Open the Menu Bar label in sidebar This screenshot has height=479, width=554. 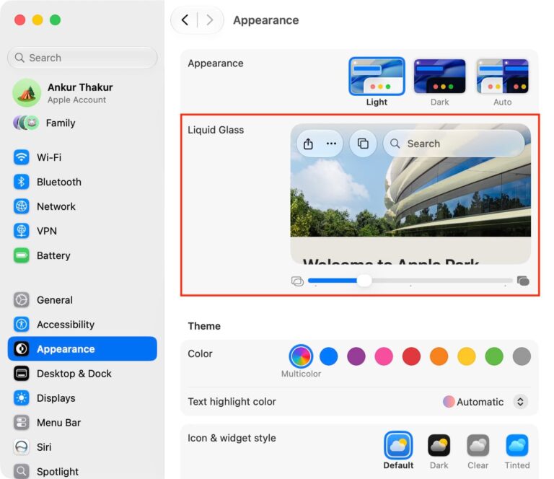(58, 423)
